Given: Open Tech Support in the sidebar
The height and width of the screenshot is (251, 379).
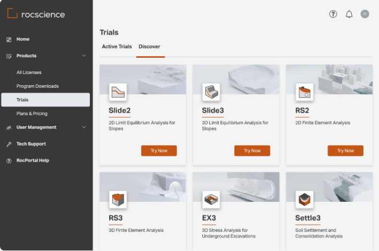Looking at the screenshot, I should point(31,144).
